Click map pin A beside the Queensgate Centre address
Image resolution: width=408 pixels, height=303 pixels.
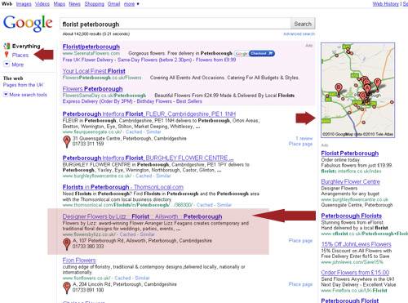tap(67, 141)
